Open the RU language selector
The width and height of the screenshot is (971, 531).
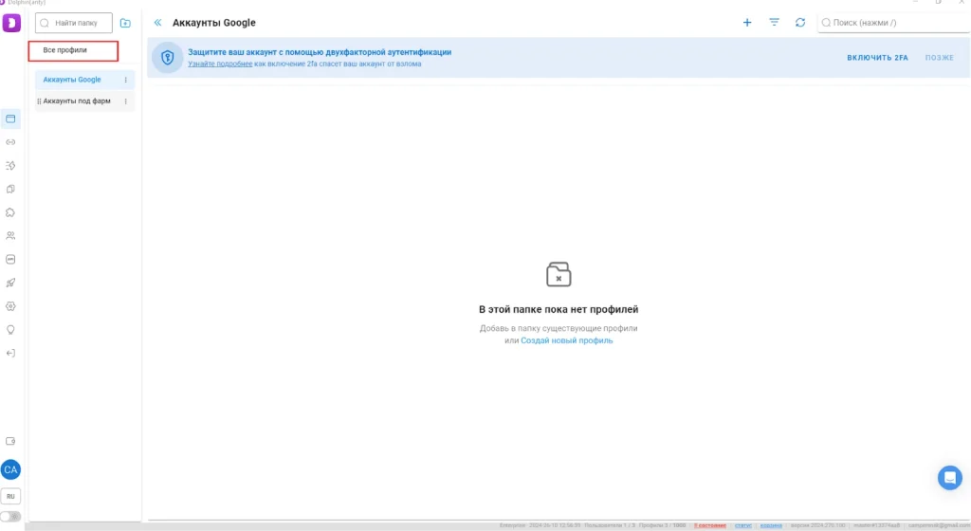[x=10, y=496]
